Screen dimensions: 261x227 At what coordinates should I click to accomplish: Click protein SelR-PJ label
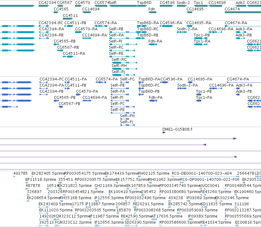pos(126,122)
